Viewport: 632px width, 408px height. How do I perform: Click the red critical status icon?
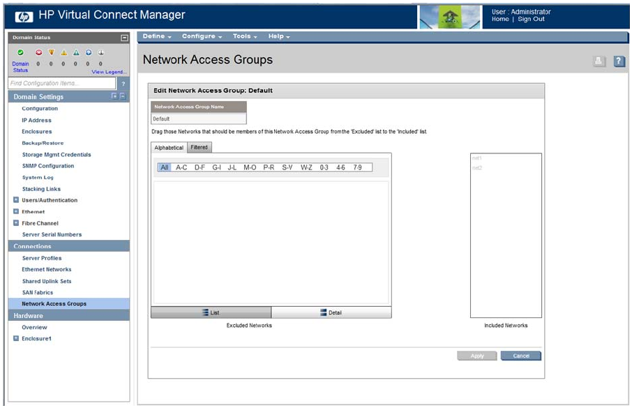click(x=38, y=52)
